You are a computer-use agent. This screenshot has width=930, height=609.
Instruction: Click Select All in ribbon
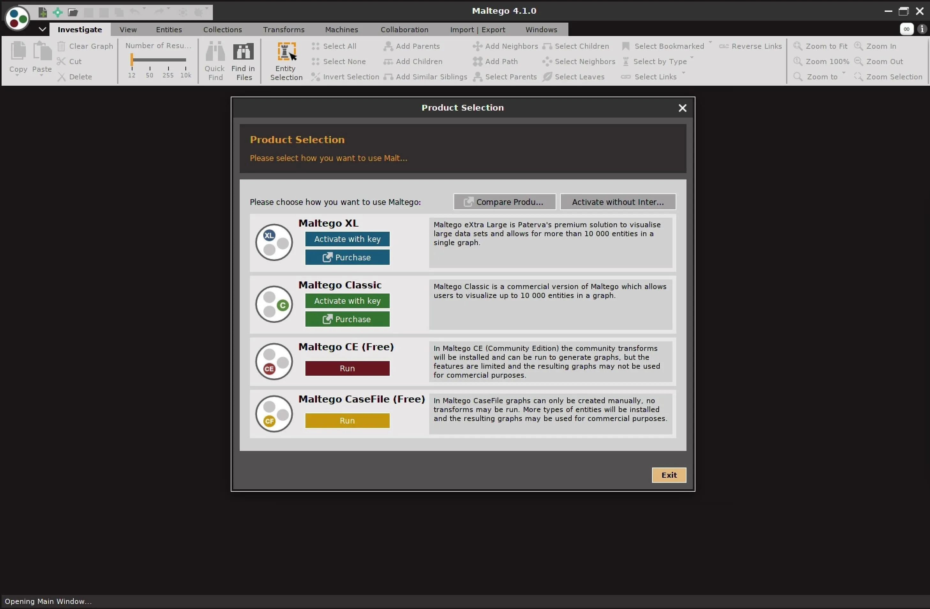coord(334,46)
